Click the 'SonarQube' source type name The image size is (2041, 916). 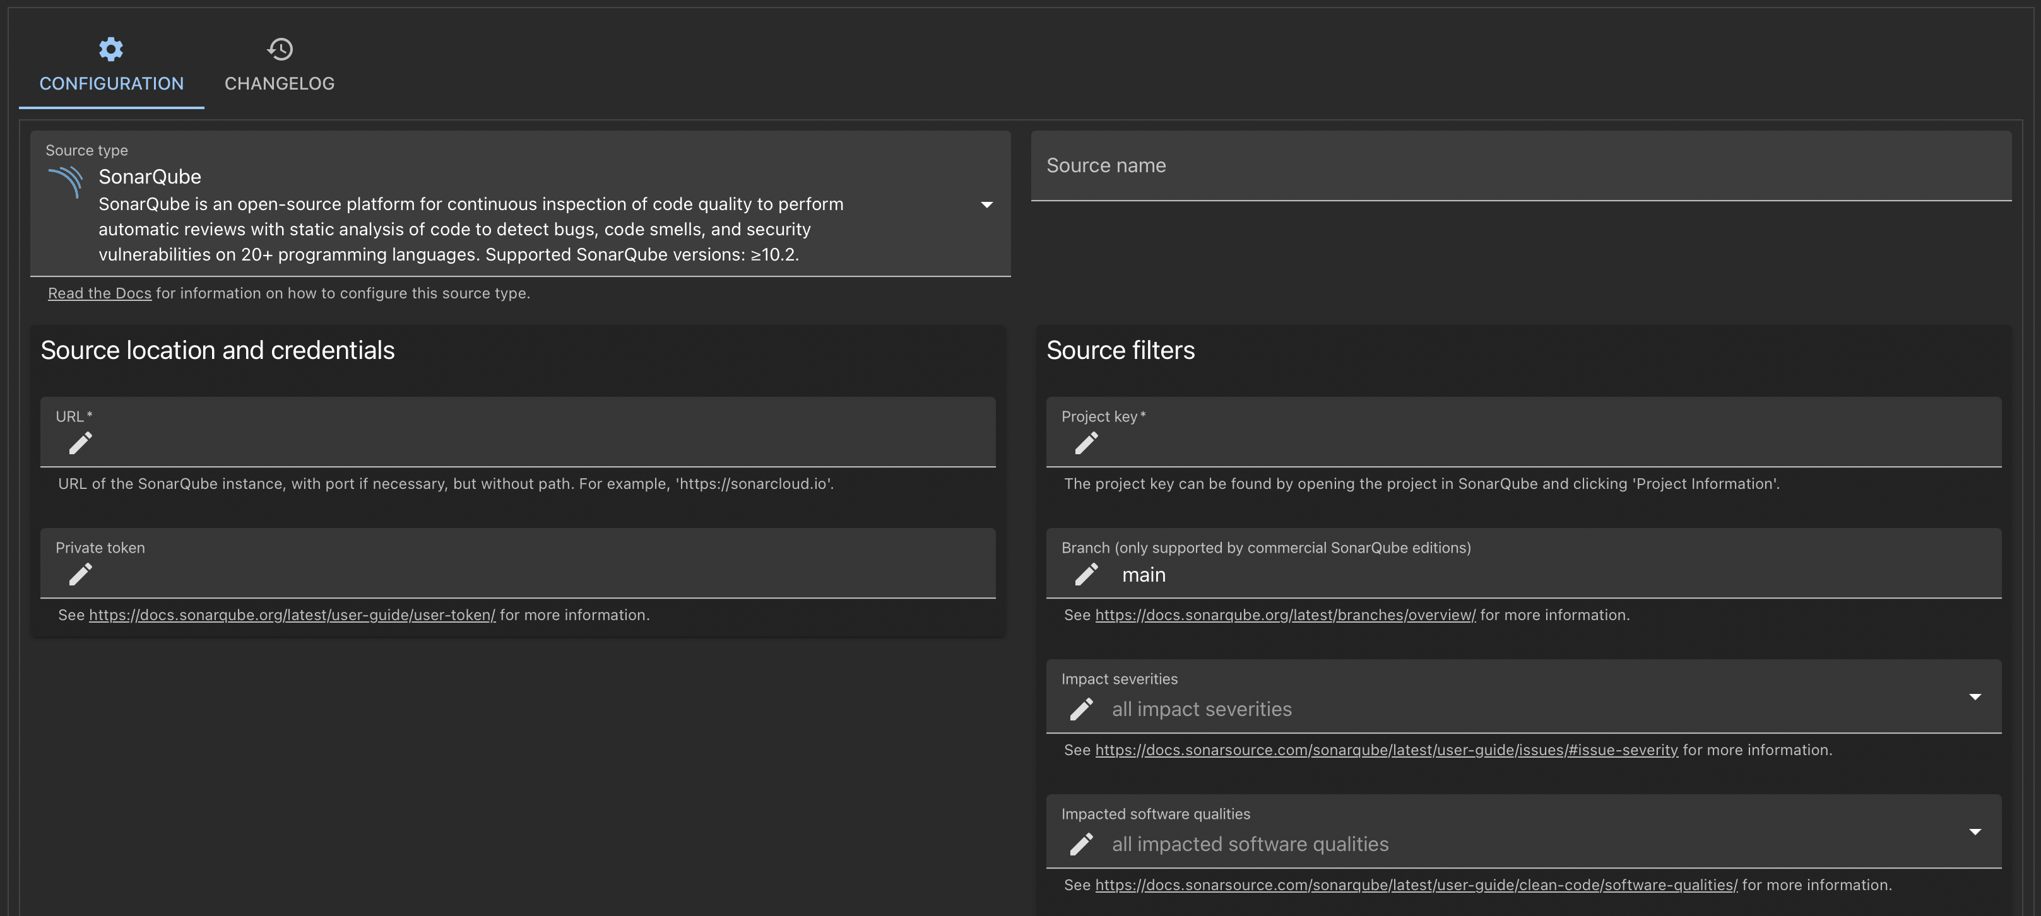[x=150, y=177]
